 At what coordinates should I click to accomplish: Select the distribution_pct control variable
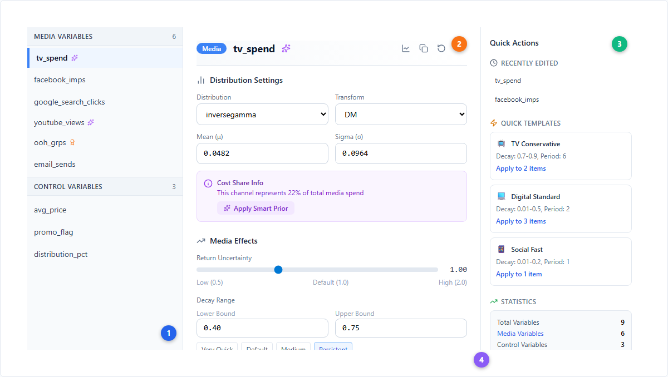coord(105,254)
